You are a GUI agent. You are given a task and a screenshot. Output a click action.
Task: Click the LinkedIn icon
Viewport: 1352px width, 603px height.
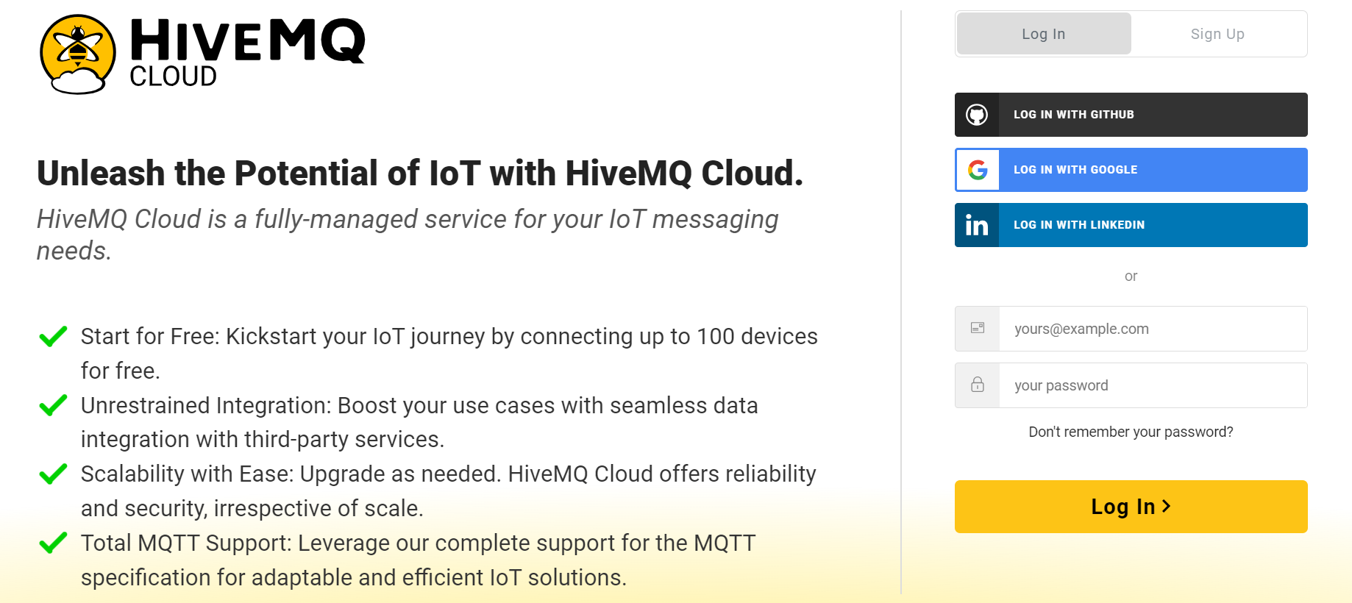click(978, 225)
